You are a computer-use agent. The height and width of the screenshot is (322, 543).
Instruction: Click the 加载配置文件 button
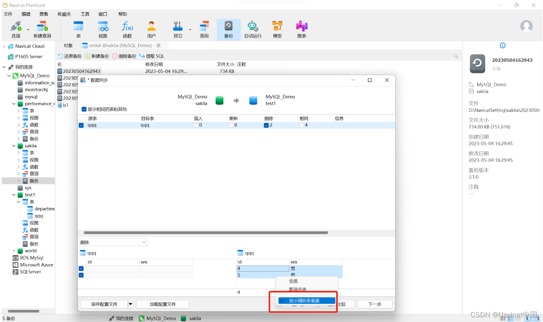163,304
